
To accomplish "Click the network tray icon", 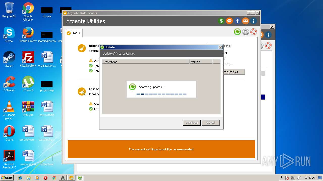I will [293, 178].
